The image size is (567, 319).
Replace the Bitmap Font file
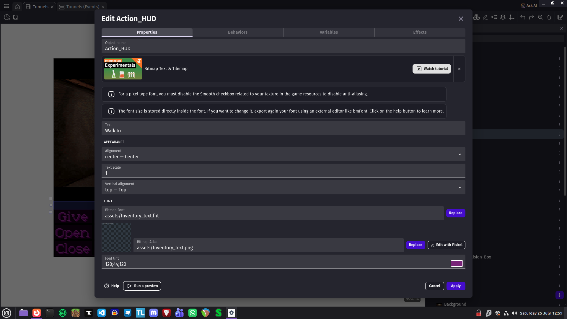(x=456, y=213)
